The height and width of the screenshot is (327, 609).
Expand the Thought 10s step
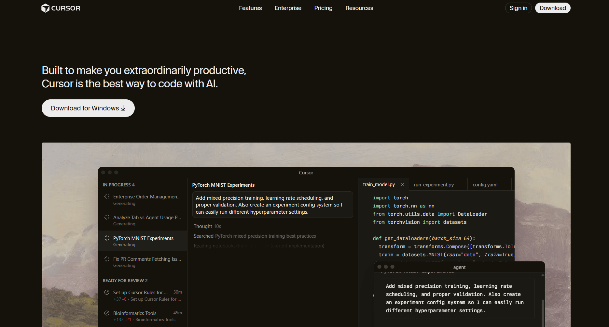[207, 226]
